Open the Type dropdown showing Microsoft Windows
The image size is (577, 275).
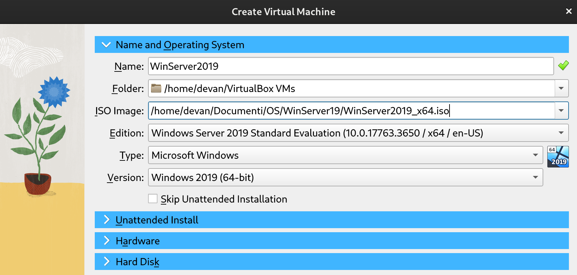(345, 155)
